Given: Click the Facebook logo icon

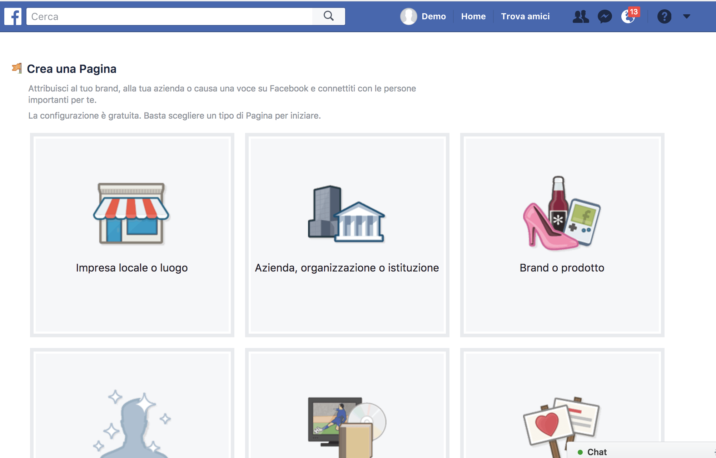Looking at the screenshot, I should (13, 16).
